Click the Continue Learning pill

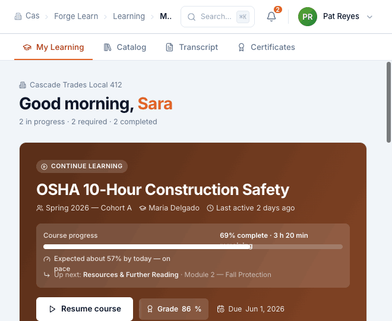[82, 166]
